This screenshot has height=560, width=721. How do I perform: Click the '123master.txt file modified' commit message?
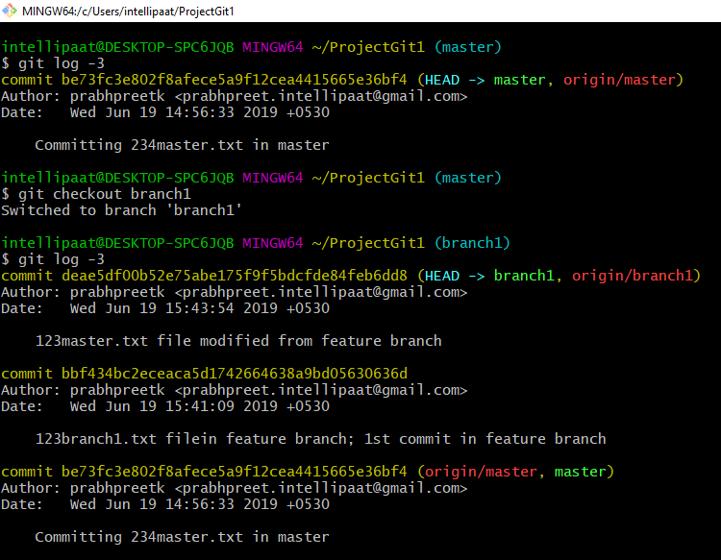[x=238, y=341]
